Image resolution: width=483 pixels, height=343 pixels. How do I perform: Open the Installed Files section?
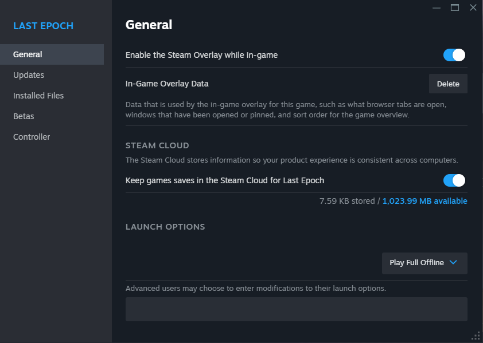pos(38,95)
